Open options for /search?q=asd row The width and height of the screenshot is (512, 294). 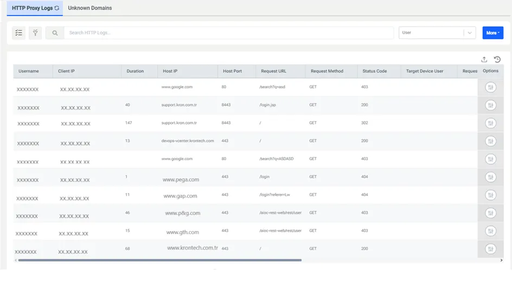click(x=490, y=87)
